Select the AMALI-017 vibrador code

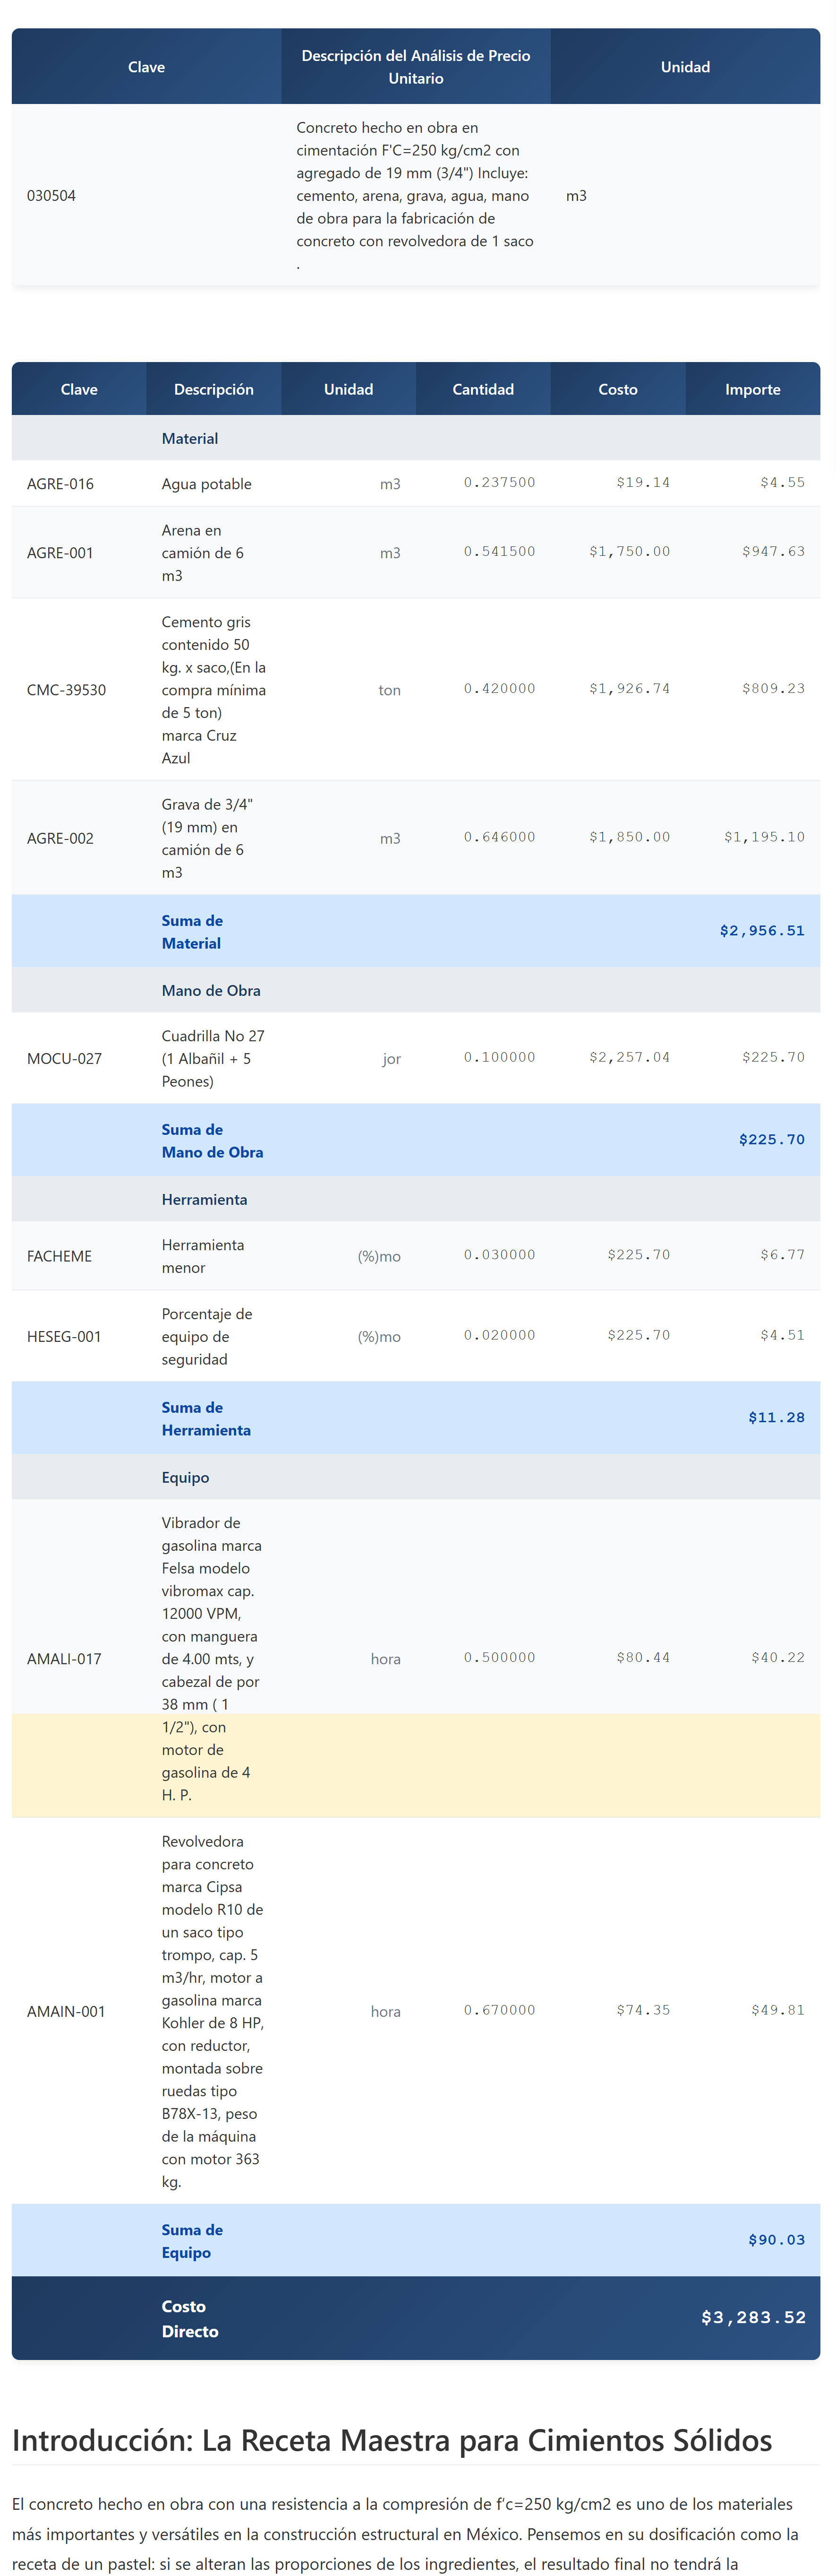(64, 1659)
